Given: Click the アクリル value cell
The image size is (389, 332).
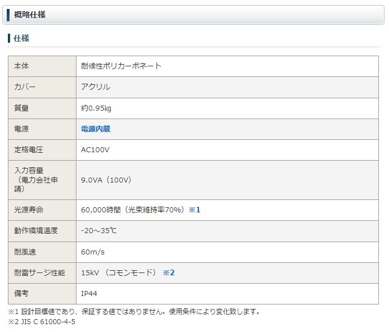Looking at the screenshot, I should (96, 87).
